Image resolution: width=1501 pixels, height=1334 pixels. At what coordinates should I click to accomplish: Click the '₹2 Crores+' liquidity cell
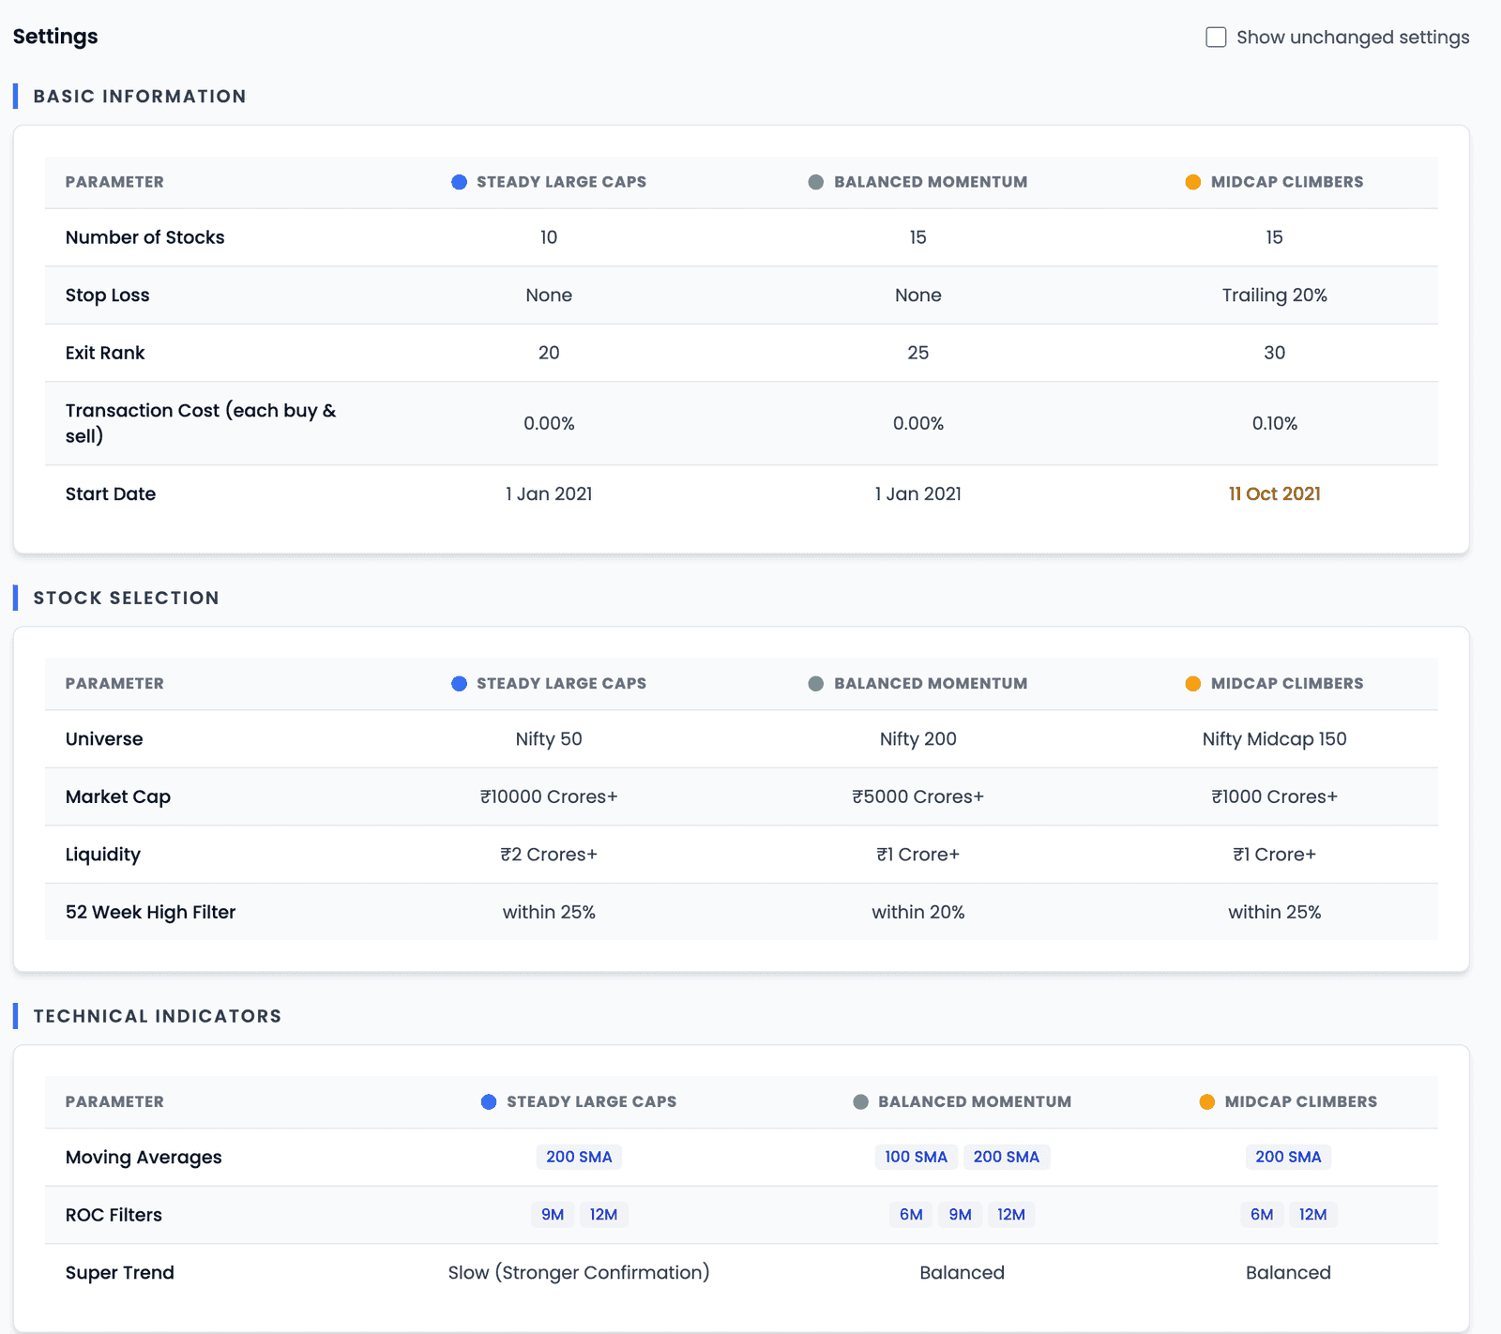click(x=549, y=855)
